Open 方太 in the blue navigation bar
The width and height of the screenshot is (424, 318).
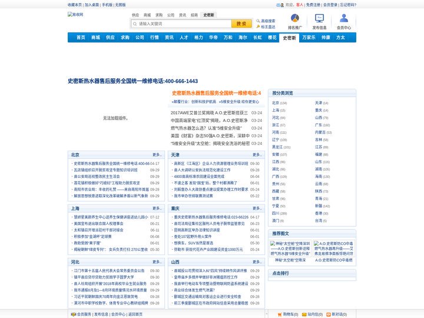click(340, 38)
